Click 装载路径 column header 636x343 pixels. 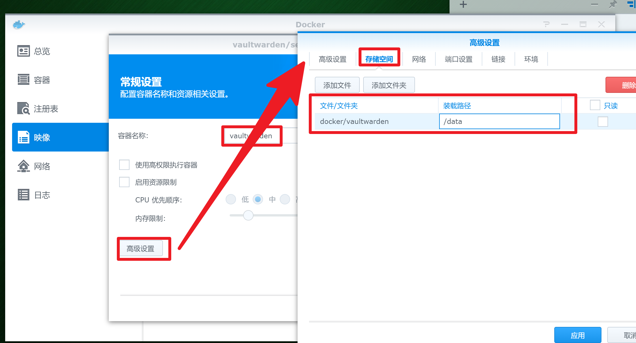click(x=500, y=106)
